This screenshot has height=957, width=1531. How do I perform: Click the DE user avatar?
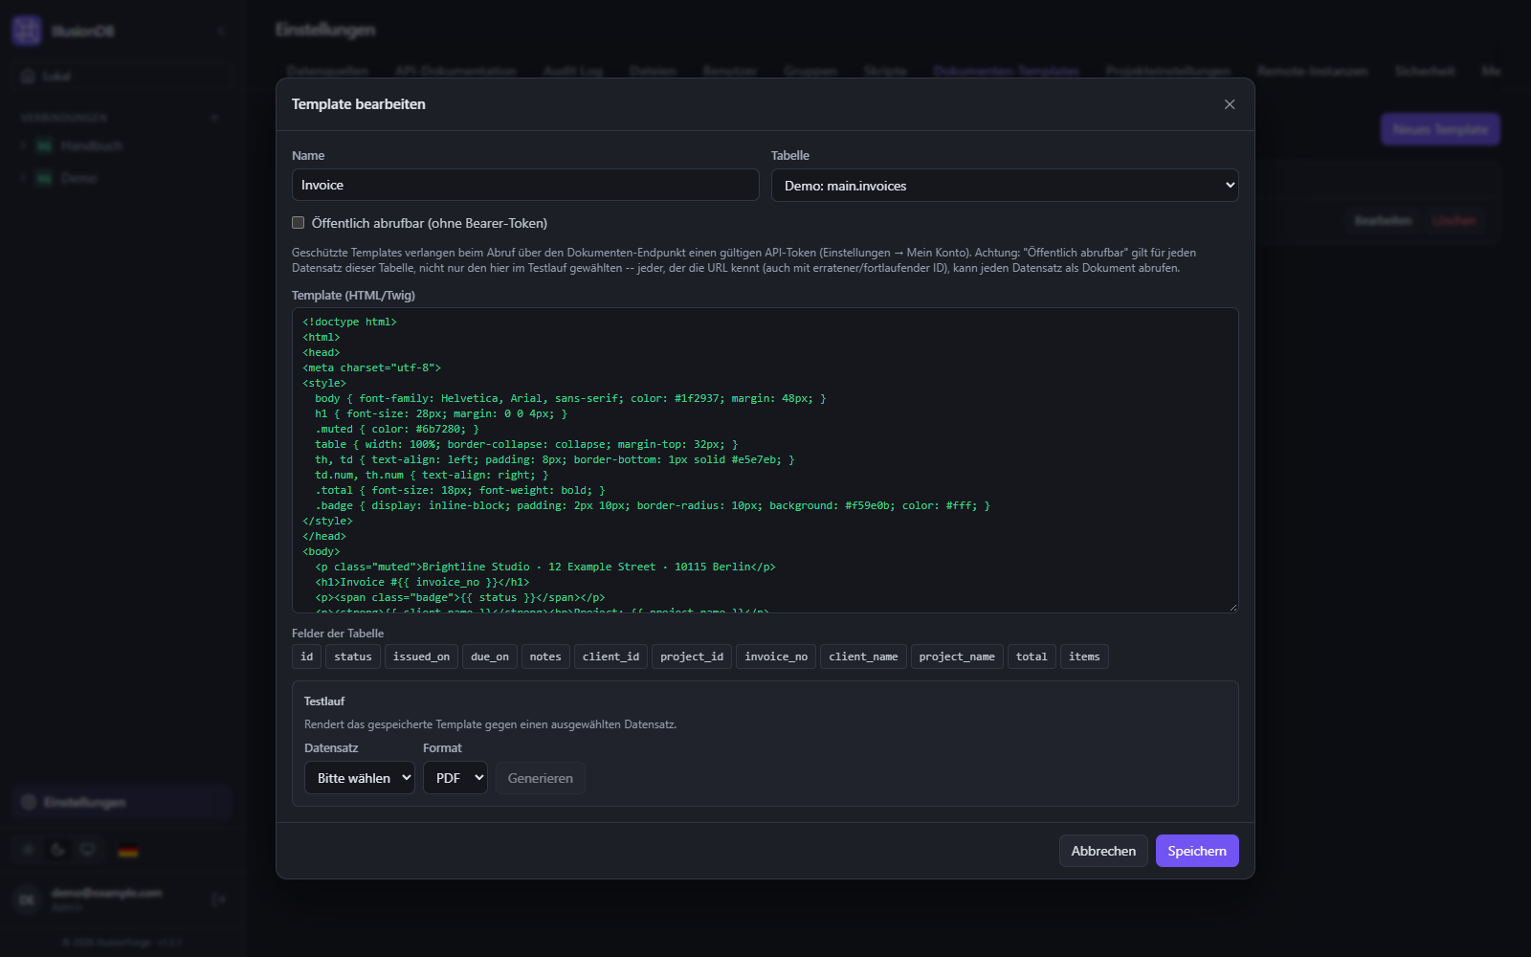(27, 899)
